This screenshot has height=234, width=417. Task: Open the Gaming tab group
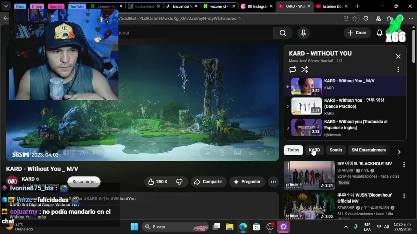coord(56,6)
